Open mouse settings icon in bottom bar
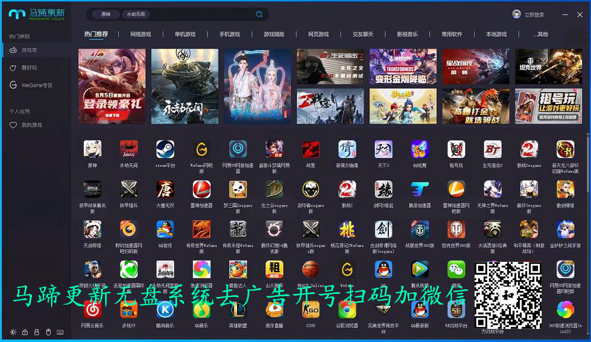The image size is (591, 342). (48, 332)
